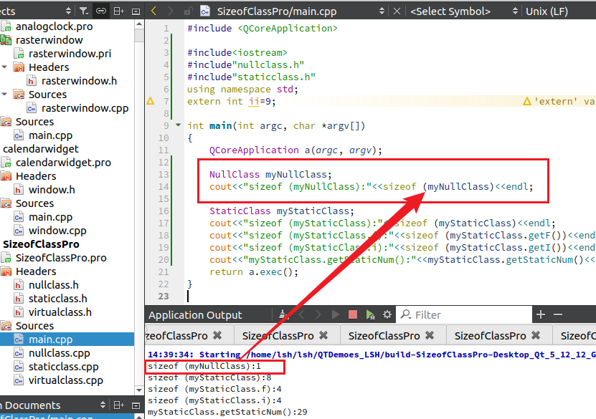Re-run the run configuration in output toolbar

coord(336,314)
